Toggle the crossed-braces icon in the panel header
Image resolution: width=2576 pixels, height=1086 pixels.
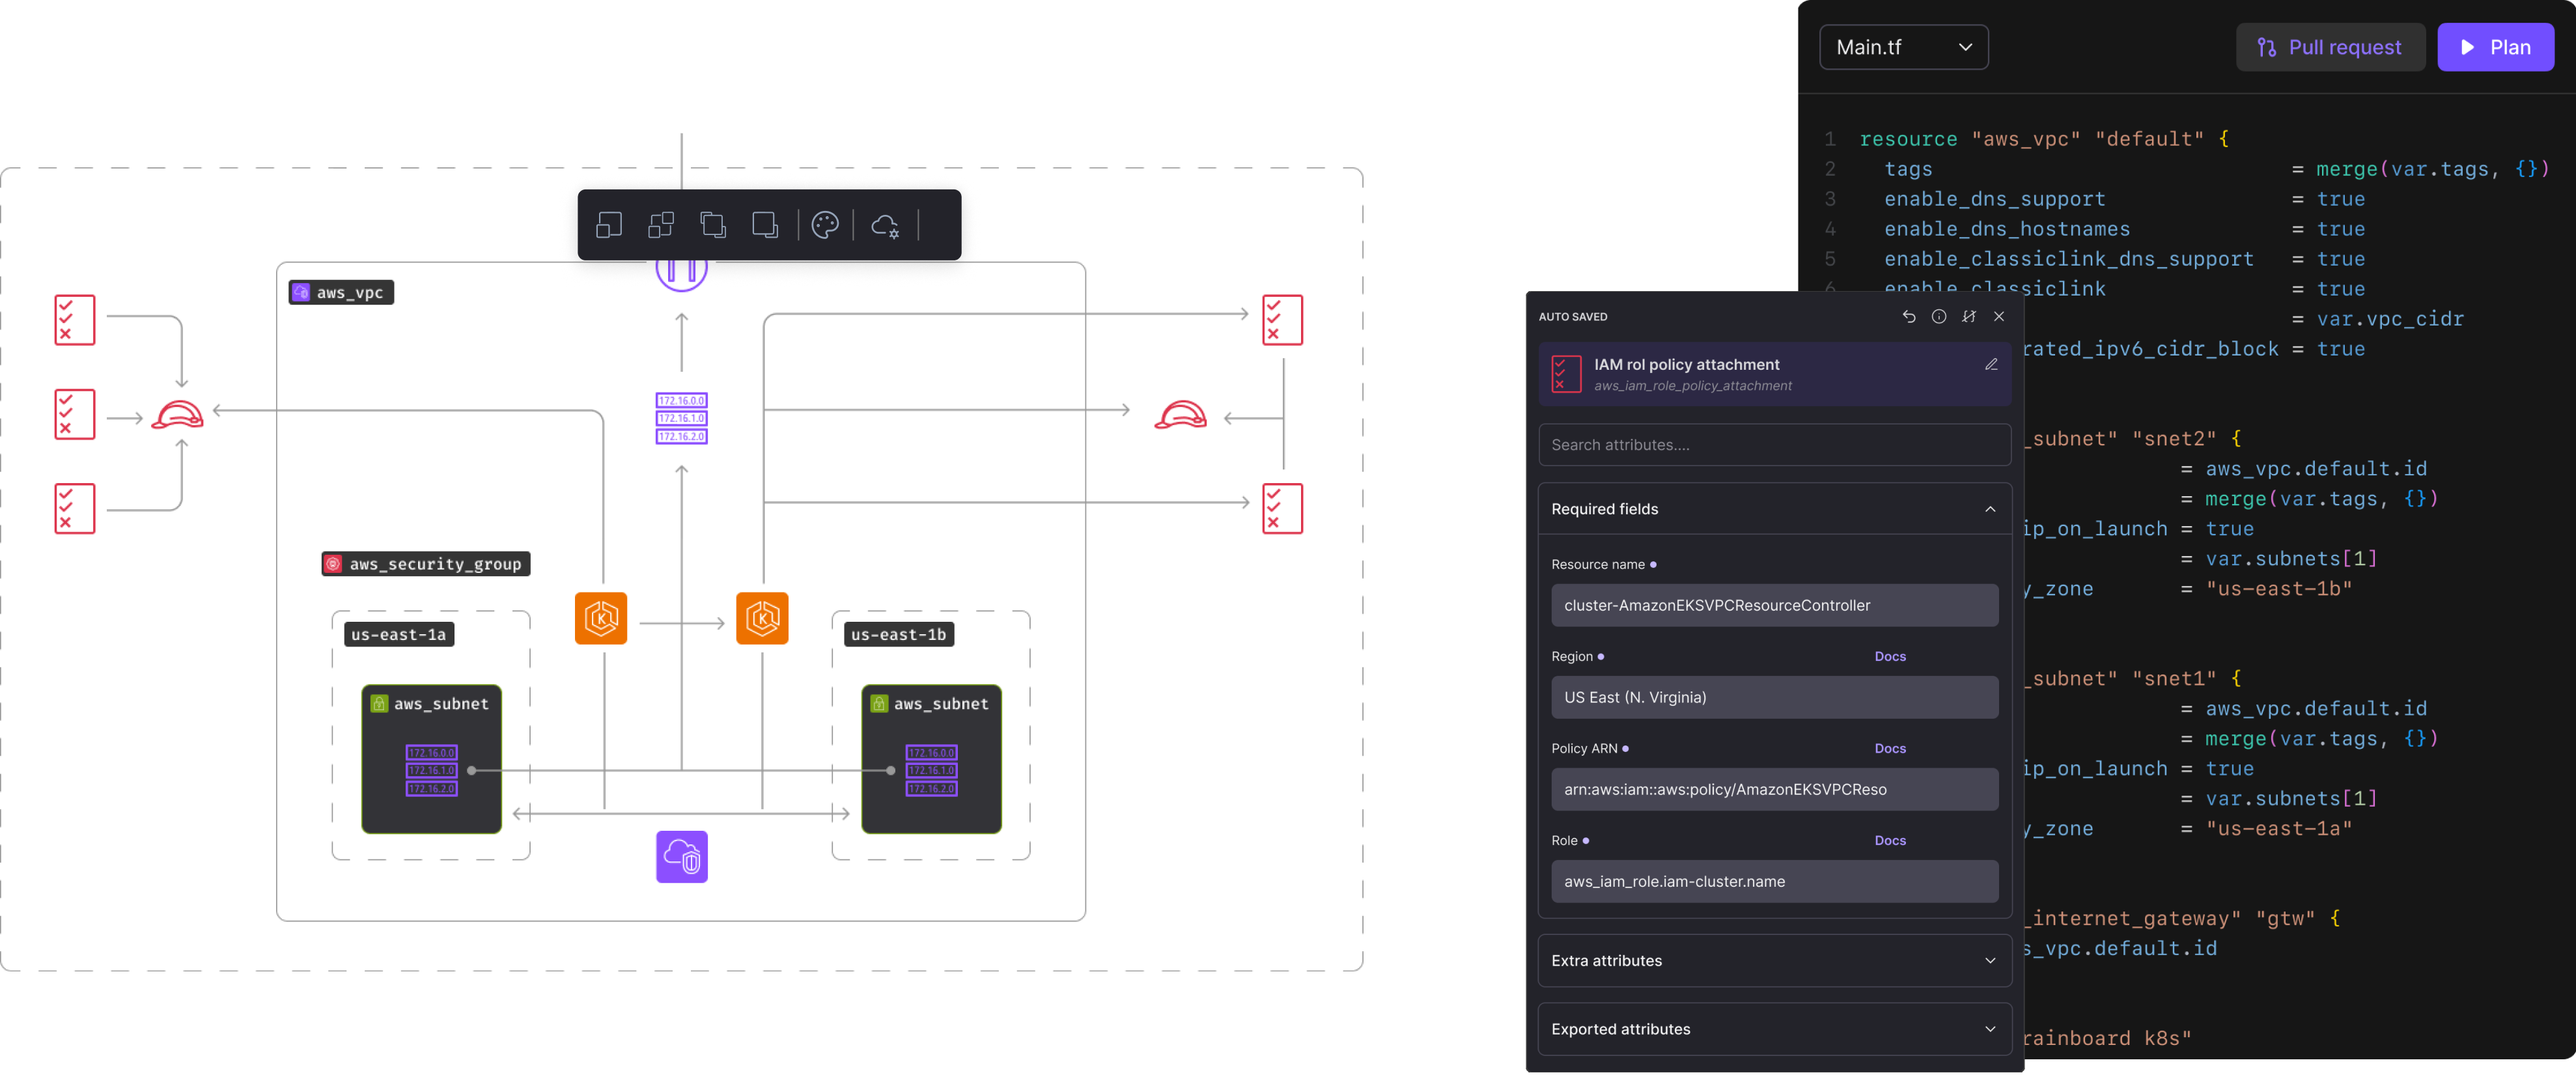(1970, 316)
